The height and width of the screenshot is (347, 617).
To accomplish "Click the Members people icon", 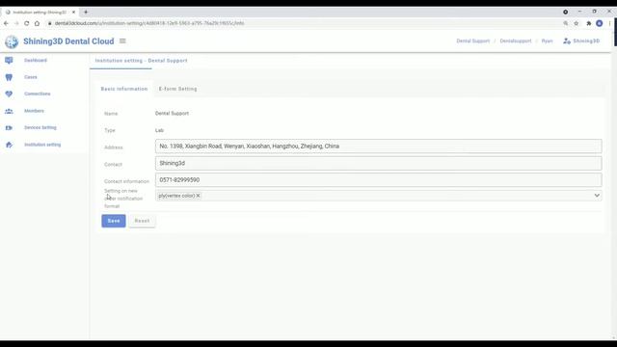I will click(x=9, y=111).
